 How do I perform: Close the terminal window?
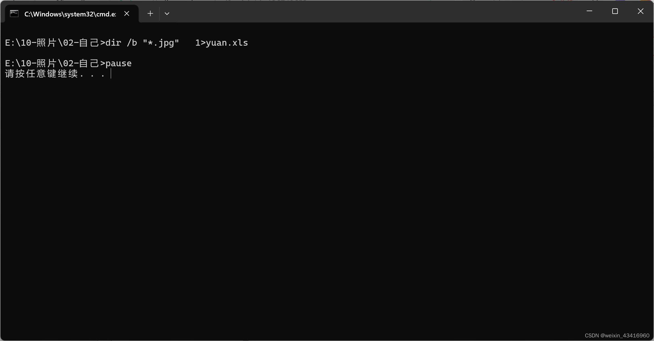pos(640,11)
